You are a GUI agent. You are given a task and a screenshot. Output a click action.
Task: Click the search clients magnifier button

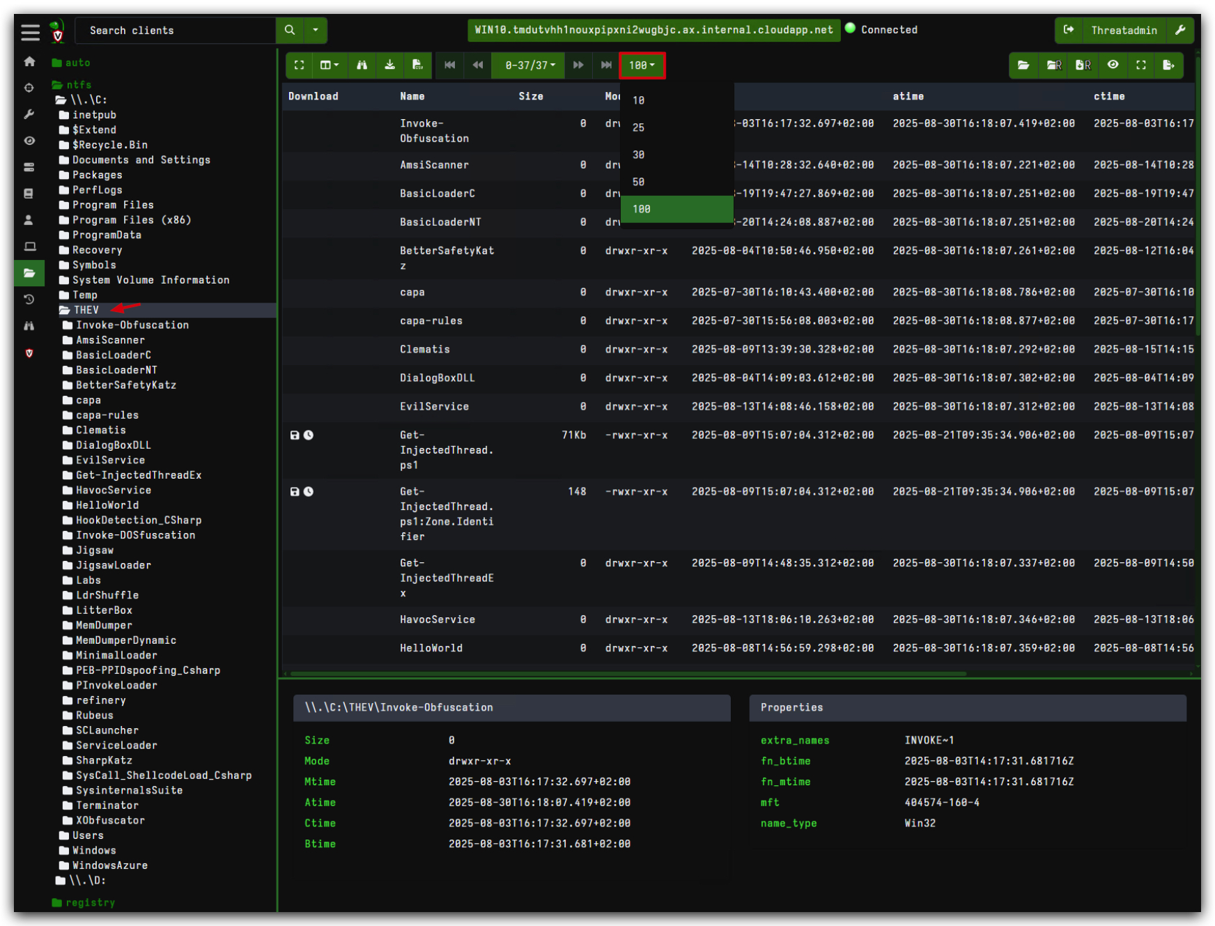290,30
